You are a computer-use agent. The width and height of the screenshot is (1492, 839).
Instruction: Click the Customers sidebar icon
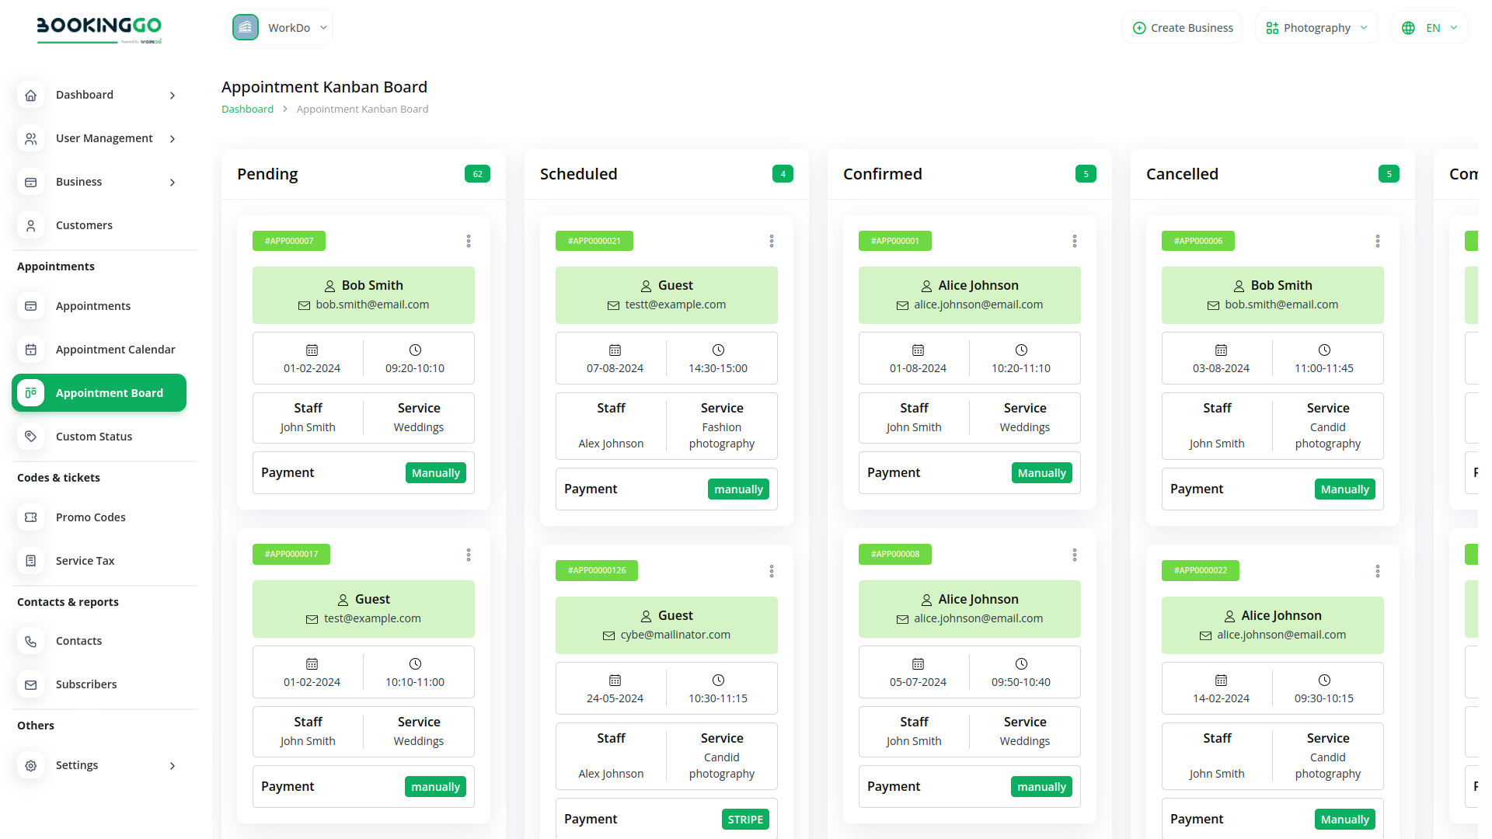[31, 225]
